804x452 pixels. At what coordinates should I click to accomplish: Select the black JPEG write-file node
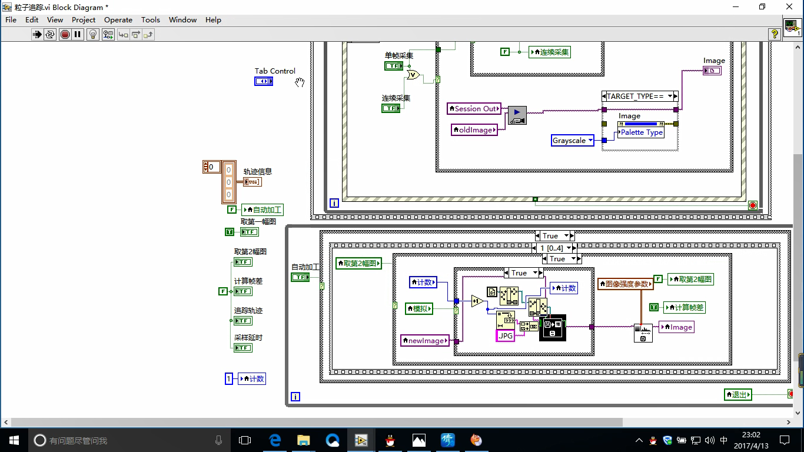[553, 327]
